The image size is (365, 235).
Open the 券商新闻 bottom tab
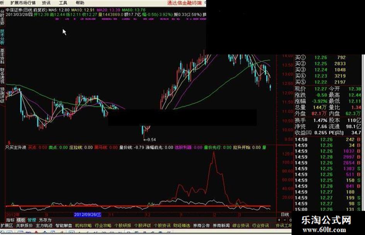(x=221, y=225)
